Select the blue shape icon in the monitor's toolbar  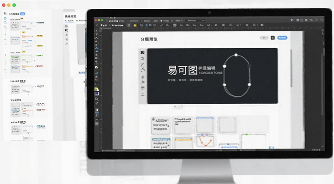coord(147,25)
